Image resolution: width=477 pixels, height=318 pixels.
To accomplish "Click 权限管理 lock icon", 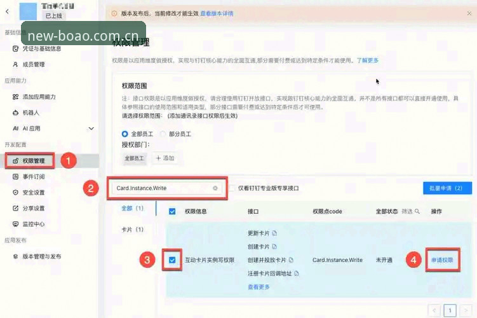I will [15, 161].
